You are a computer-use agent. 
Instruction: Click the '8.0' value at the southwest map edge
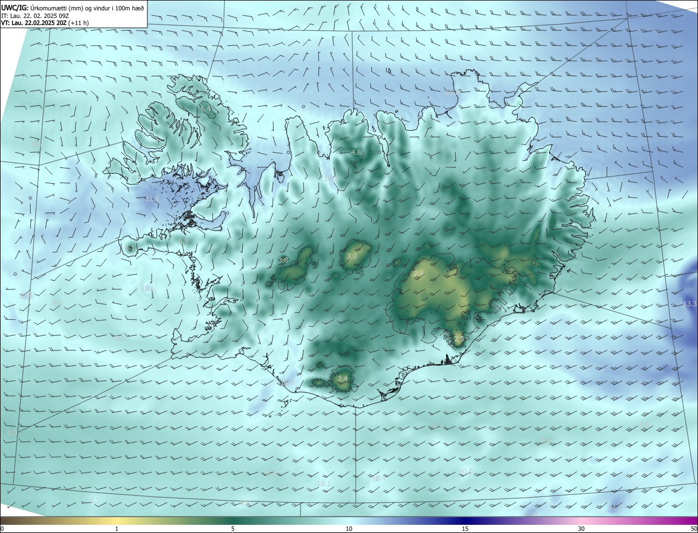(12, 432)
